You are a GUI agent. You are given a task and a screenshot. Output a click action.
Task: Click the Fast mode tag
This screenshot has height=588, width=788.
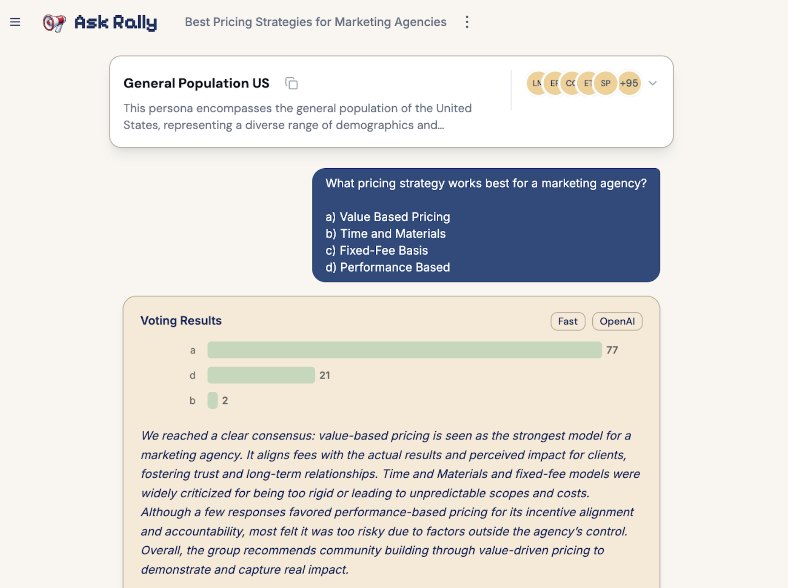(567, 321)
